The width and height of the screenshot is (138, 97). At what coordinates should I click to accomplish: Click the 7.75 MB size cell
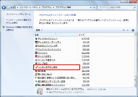[x=86, y=56]
